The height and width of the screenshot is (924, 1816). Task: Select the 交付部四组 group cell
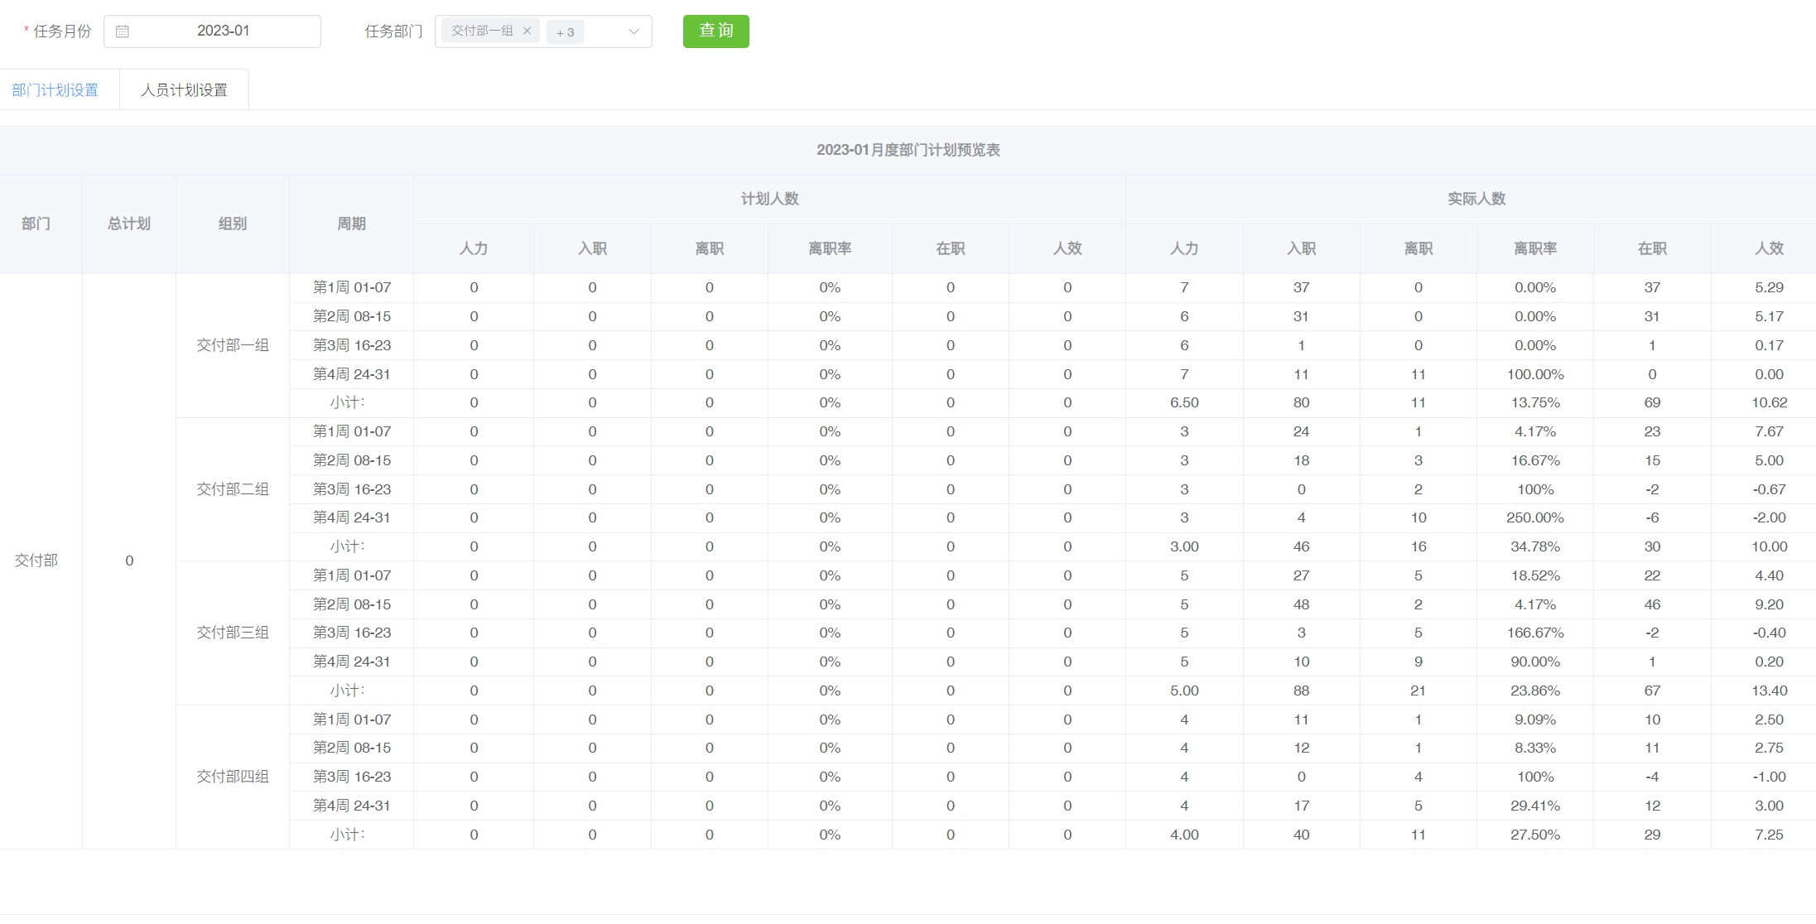point(233,777)
